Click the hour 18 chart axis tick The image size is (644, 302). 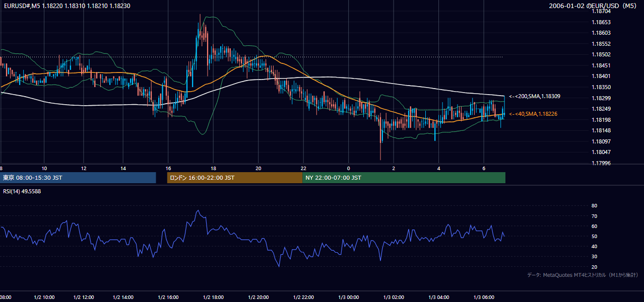(213, 168)
